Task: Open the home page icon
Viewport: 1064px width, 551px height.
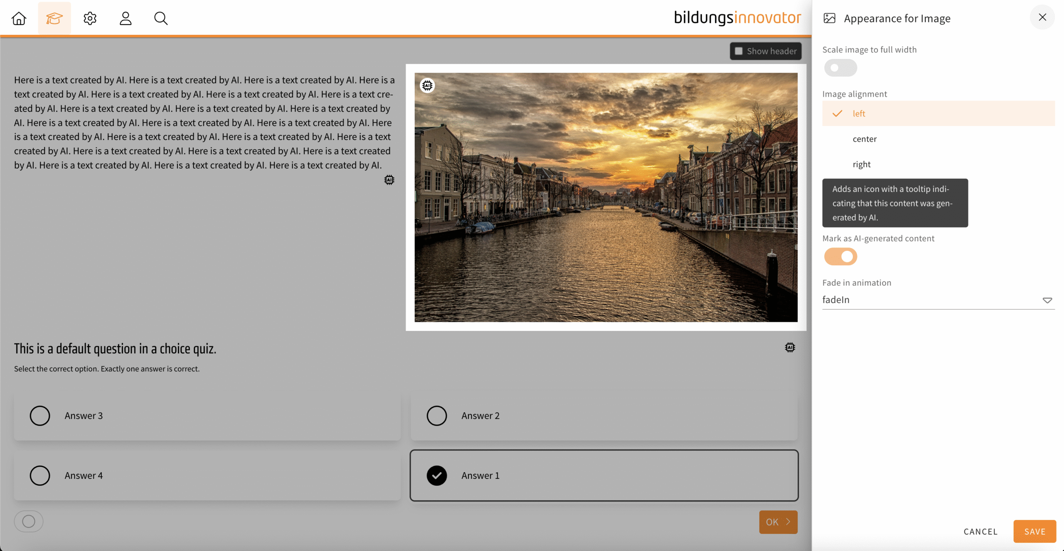Action: click(x=19, y=18)
